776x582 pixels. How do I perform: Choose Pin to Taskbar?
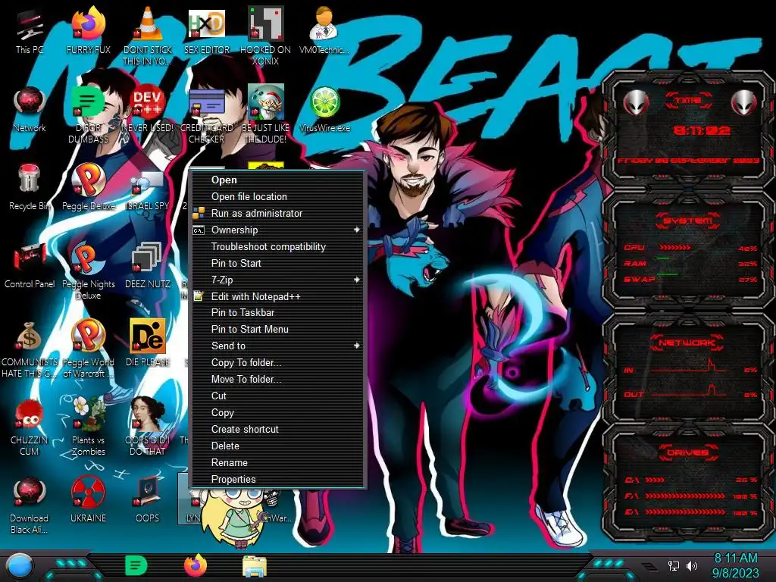pyautogui.click(x=277, y=313)
